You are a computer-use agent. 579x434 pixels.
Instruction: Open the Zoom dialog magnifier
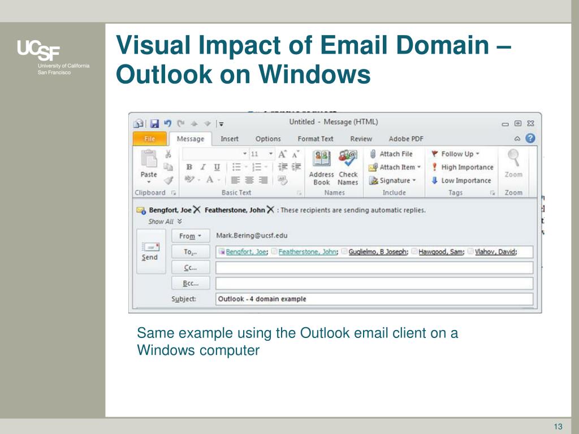513,163
